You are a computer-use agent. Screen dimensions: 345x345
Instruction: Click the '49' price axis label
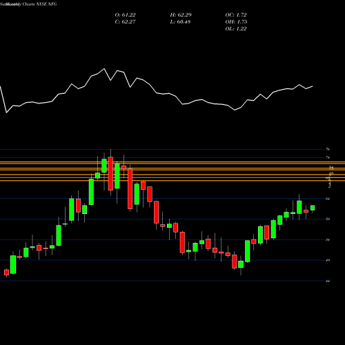click(x=328, y=260)
